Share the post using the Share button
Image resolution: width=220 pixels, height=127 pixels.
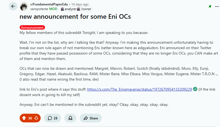91,118
